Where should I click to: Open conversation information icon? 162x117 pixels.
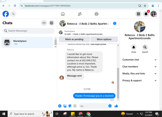click(115, 23)
